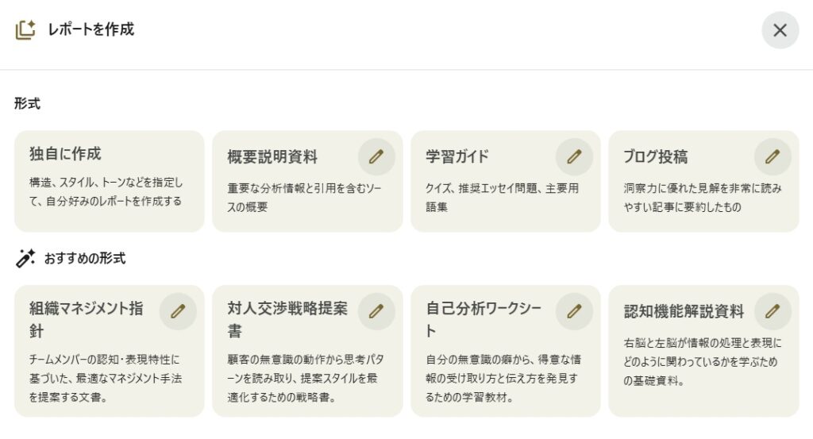813x439 pixels.
Task: Click the pencil on 対人交渉戦略提案書 card
Action: pyautogui.click(x=376, y=312)
